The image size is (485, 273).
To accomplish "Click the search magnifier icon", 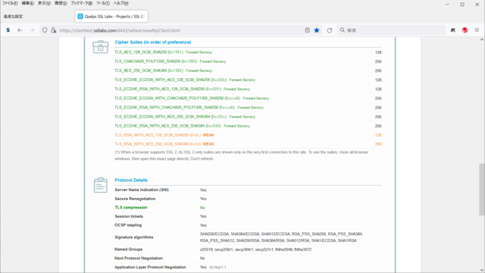I will [x=342, y=30].
